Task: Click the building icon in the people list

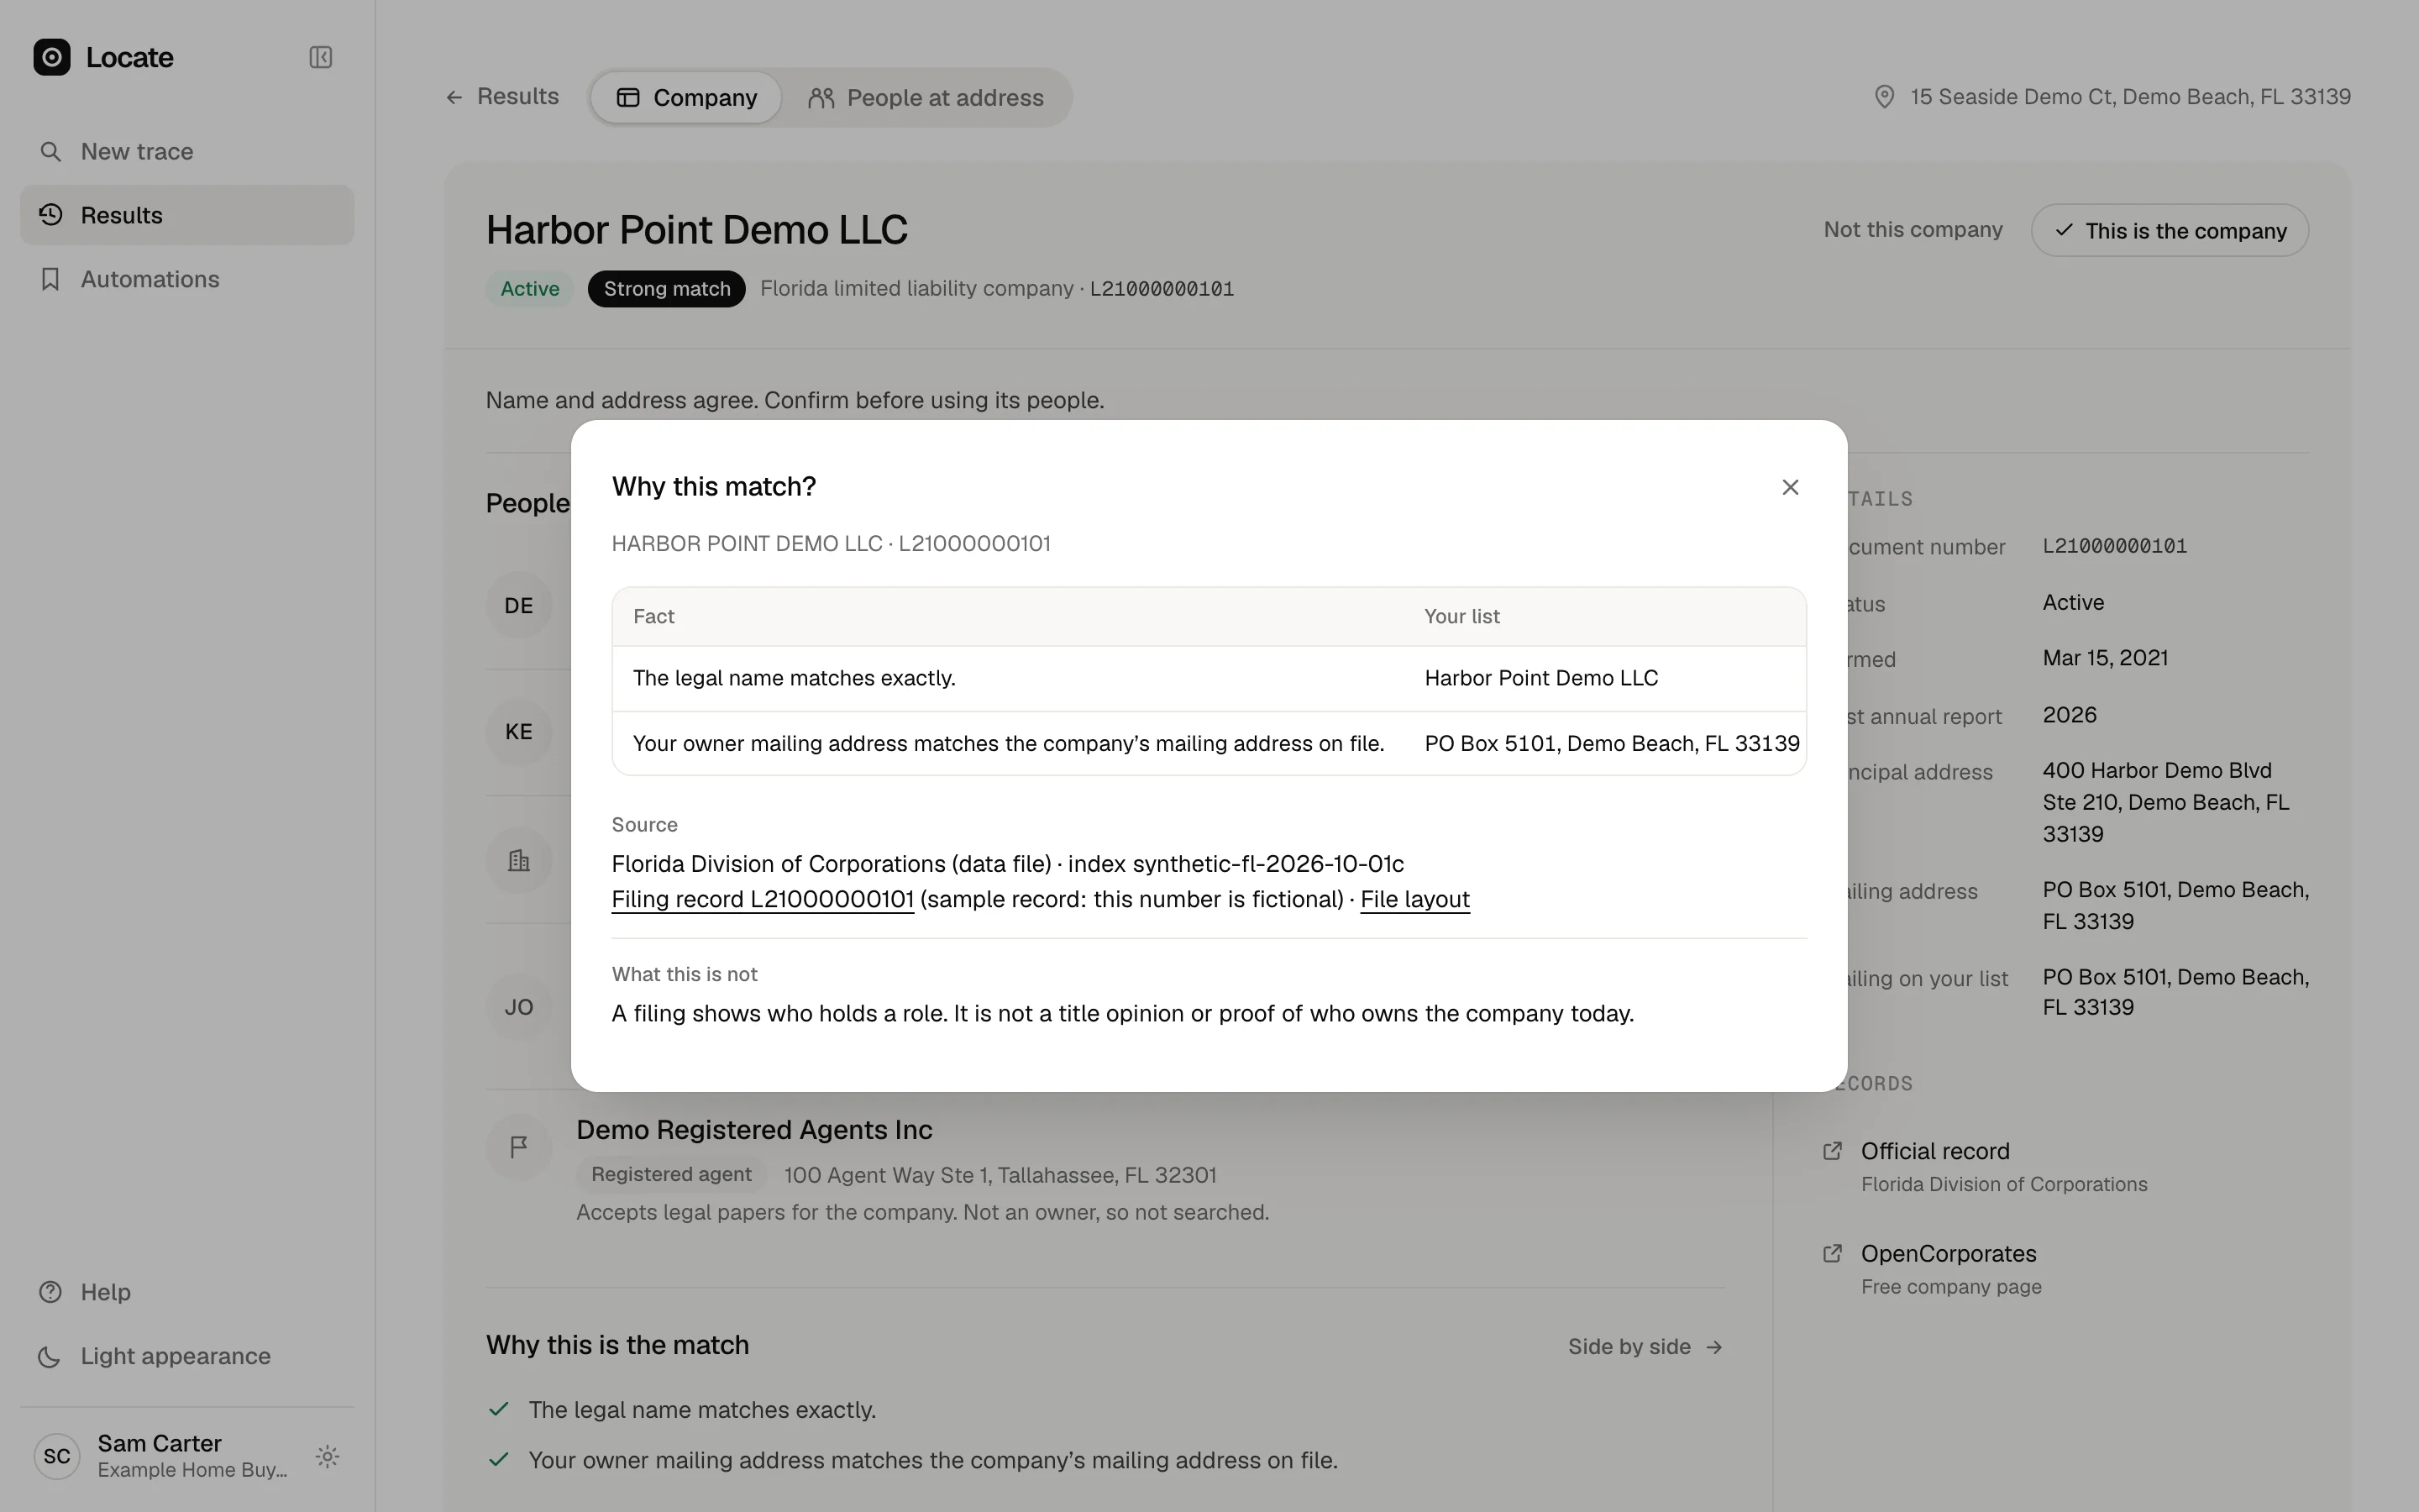Action: point(519,860)
